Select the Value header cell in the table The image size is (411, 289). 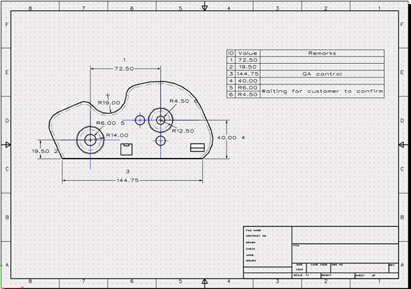point(248,53)
